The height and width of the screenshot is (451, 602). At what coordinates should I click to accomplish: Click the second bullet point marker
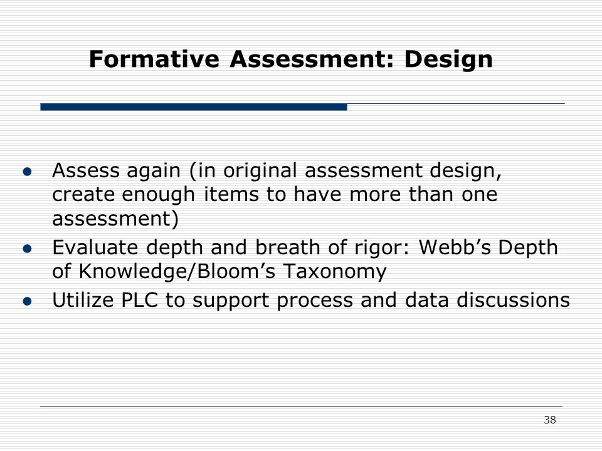(27, 249)
